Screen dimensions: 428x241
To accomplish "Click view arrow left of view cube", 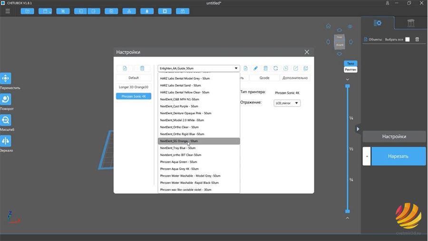I will pyautogui.click(x=328, y=42).
